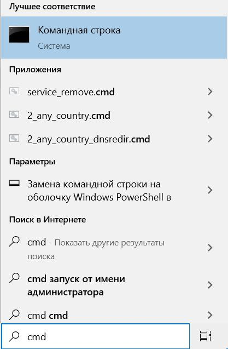Viewport: 228px width, 349px height.
Task: Click the magnifier icon next to cmd cmd
Action: pos(14,314)
